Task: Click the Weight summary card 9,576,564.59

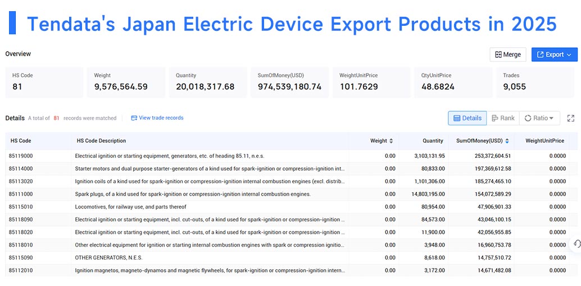Action: point(126,82)
